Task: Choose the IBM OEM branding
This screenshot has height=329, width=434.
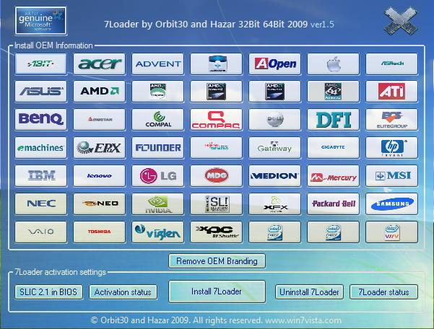Action: click(x=40, y=176)
